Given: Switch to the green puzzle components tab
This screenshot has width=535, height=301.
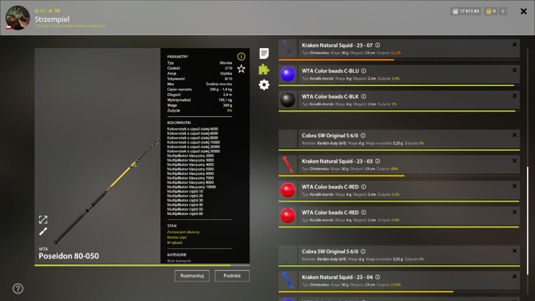Looking at the screenshot, I should coord(264,69).
